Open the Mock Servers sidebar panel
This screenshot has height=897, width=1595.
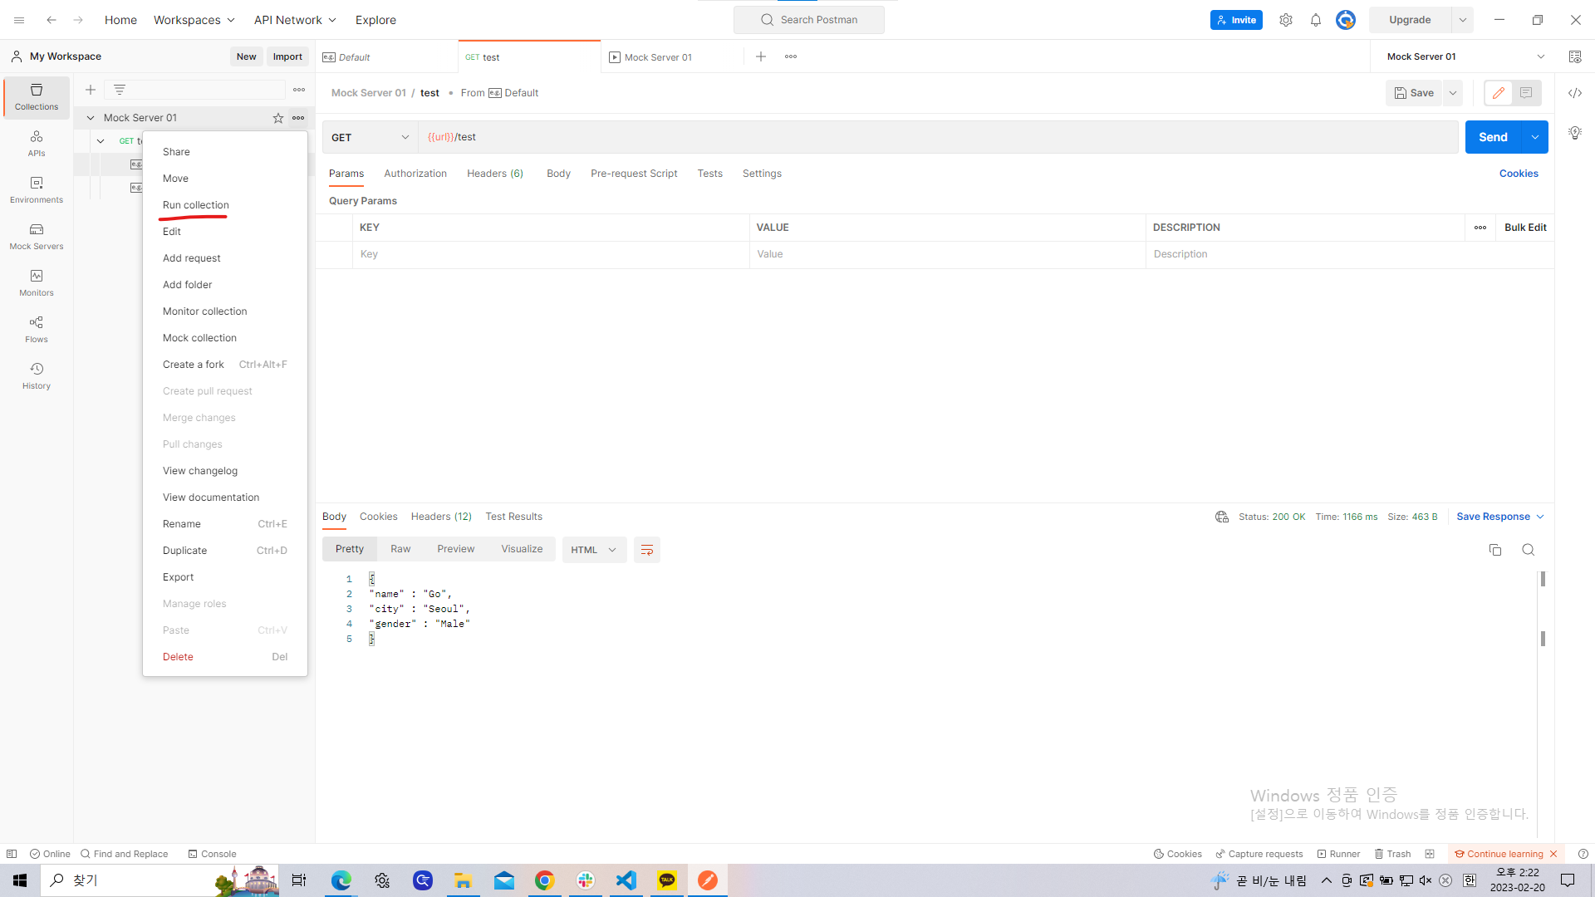(x=37, y=236)
